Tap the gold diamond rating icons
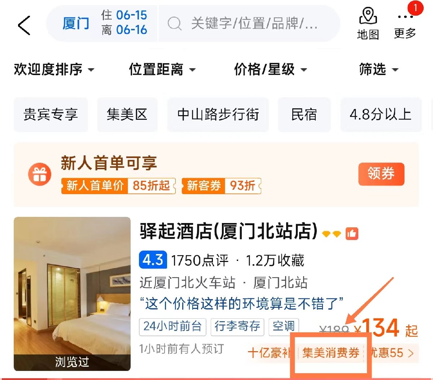This screenshot has width=433, height=380. (332, 234)
